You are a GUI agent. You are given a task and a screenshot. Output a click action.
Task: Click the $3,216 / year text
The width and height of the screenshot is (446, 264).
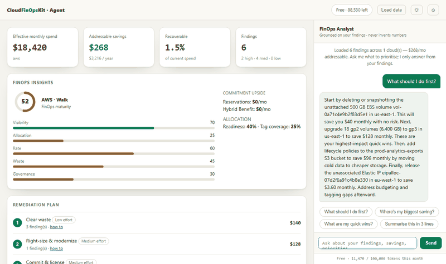click(x=101, y=58)
